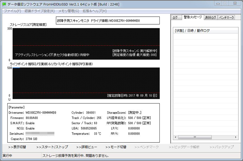Click the LP(経年劣化) 500 / 500 value
The width and height of the screenshot is (243, 161).
[x=139, y=118]
